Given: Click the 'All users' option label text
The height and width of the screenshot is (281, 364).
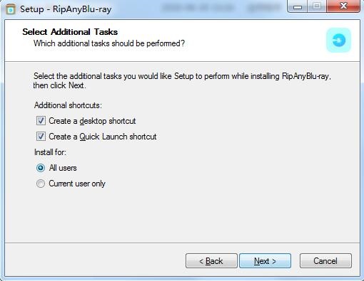Looking at the screenshot, I should pos(63,168).
